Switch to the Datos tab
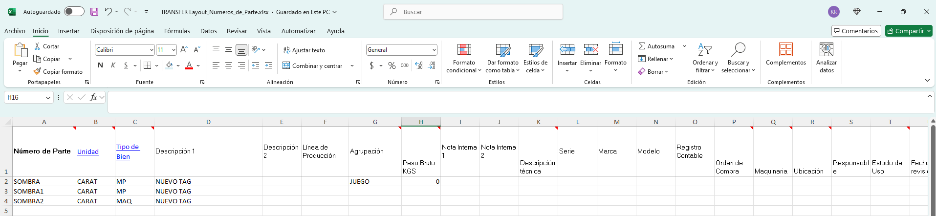The image size is (936, 216). click(x=208, y=31)
